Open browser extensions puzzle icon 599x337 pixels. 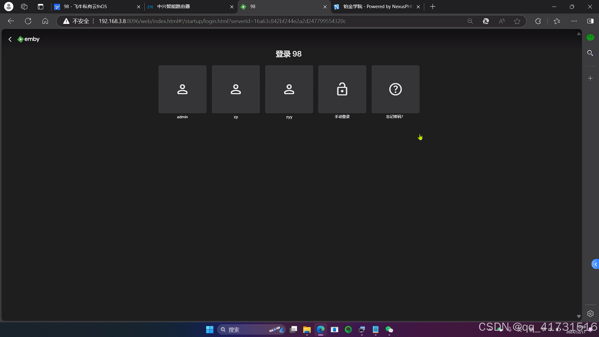538,21
